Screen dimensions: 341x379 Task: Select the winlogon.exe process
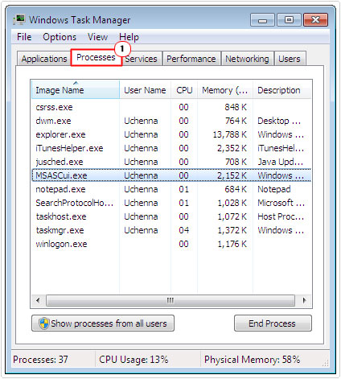[171, 244]
